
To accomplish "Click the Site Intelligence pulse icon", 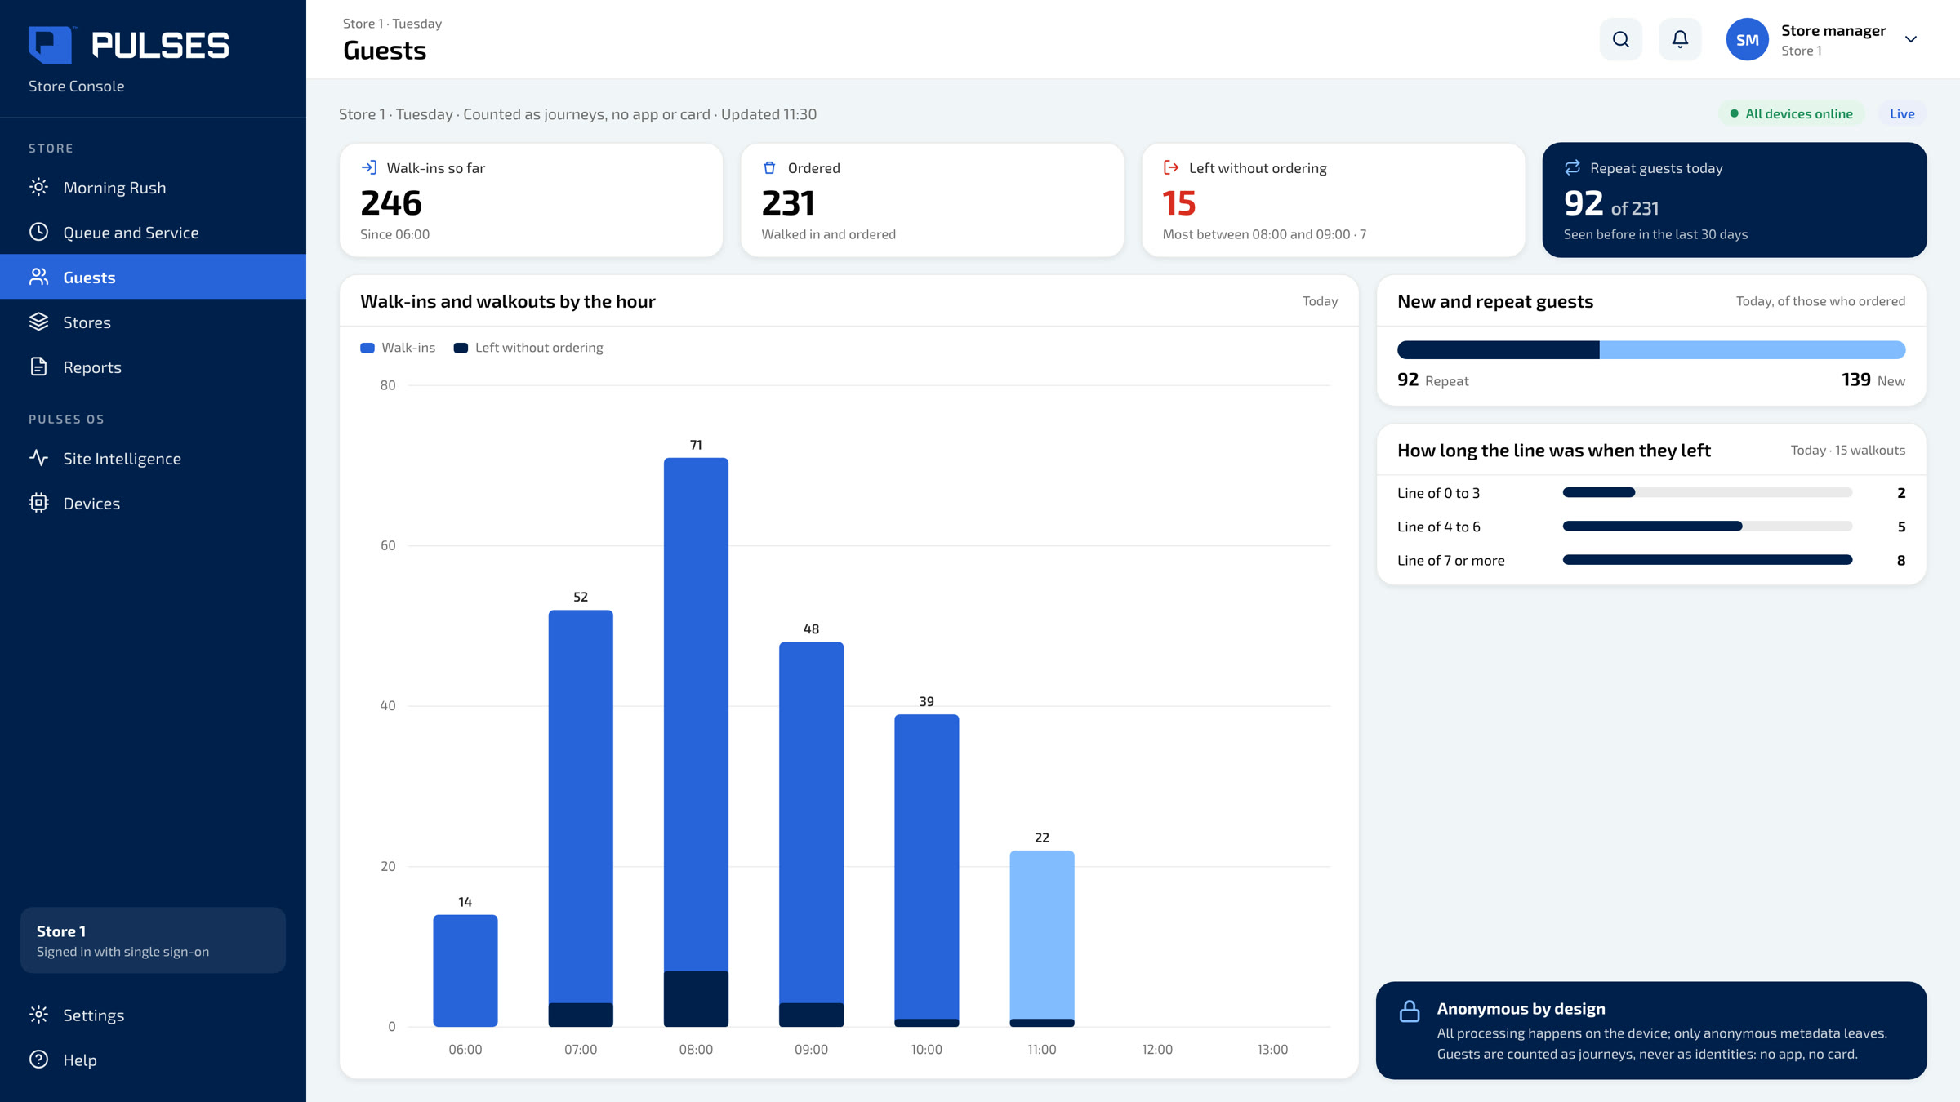I will pos(38,458).
